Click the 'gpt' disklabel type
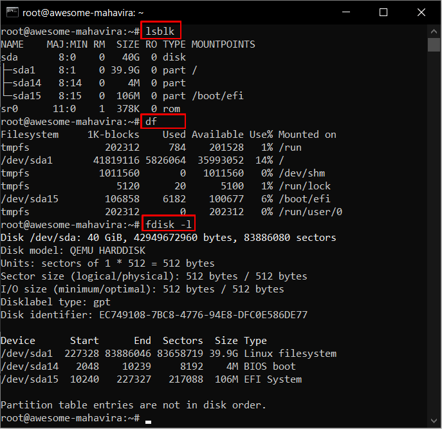The image size is (442, 429). (102, 302)
